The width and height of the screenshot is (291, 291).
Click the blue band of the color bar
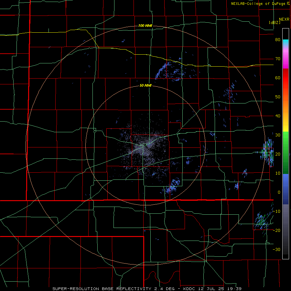click(x=286, y=189)
